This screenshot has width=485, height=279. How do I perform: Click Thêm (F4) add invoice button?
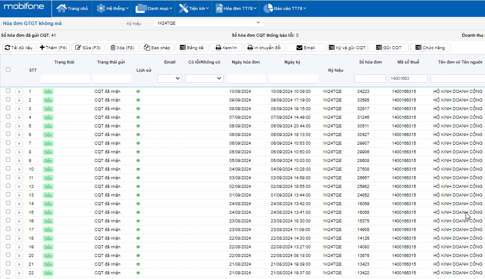click(x=53, y=48)
